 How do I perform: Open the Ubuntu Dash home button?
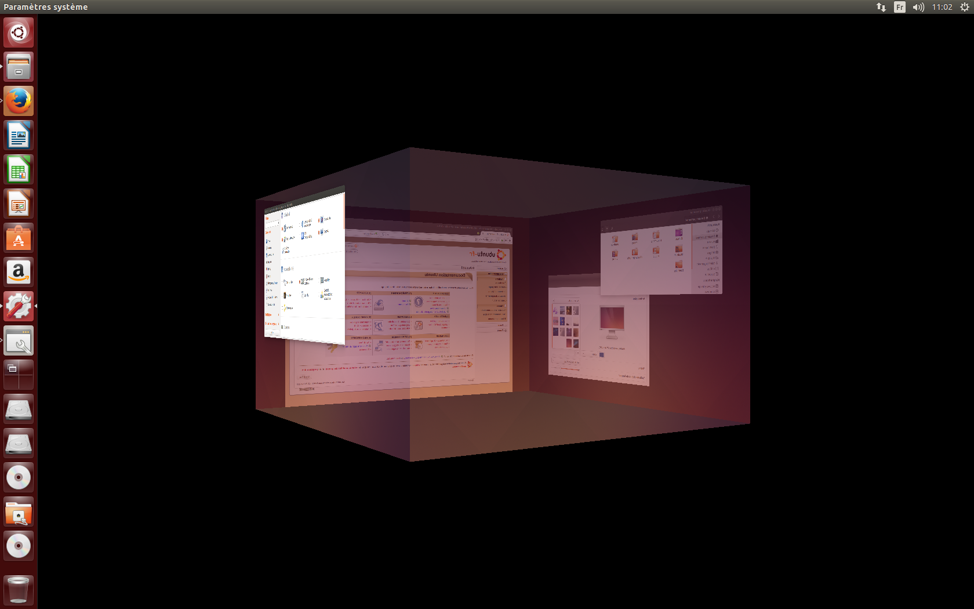(x=19, y=32)
